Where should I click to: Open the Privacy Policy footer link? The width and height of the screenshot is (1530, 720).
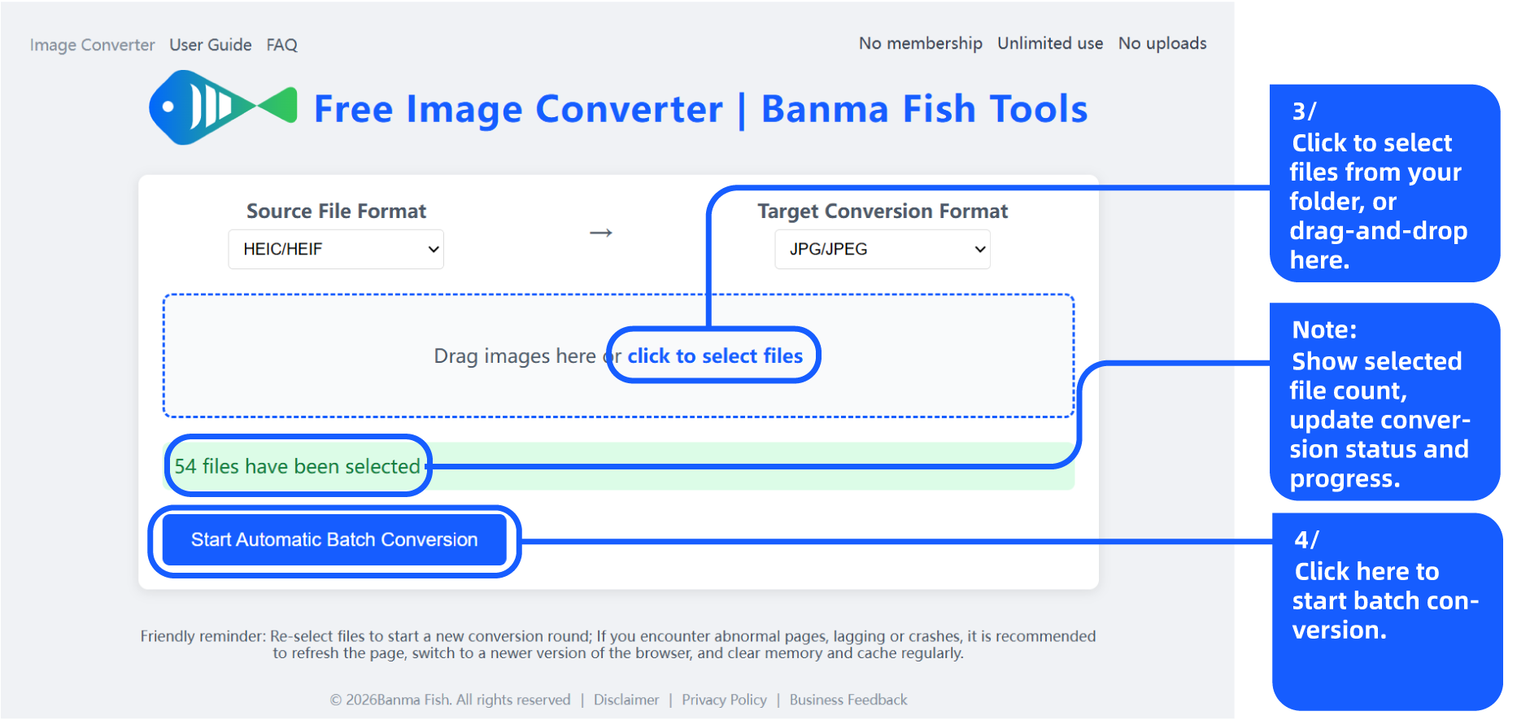(724, 700)
